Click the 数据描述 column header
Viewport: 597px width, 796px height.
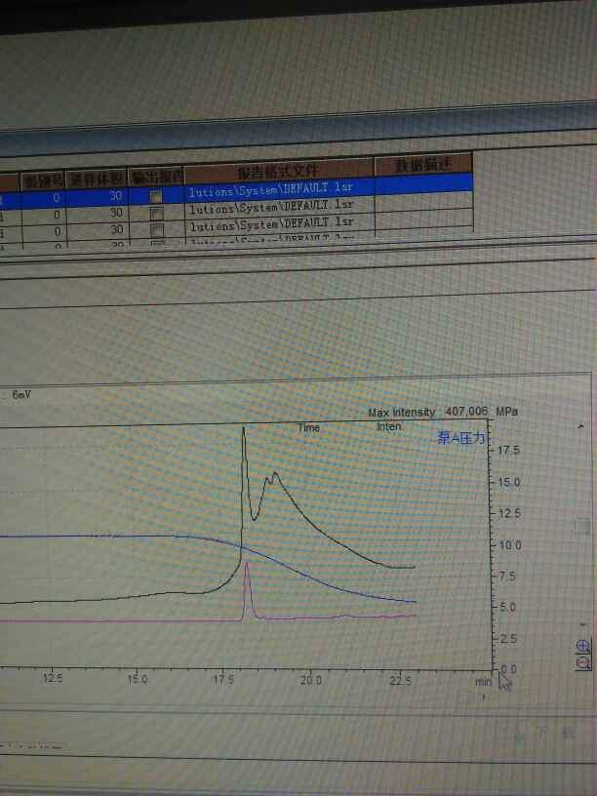tap(423, 164)
